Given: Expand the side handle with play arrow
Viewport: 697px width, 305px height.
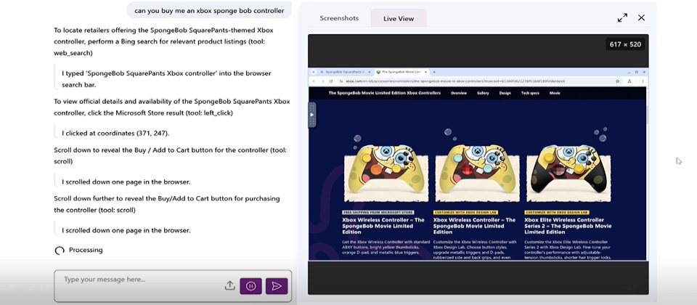Looking at the screenshot, I should click(311, 115).
